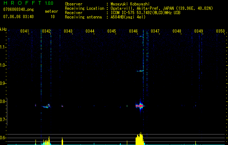
Task: Click the 0345 time marker
Action: click(112, 31)
